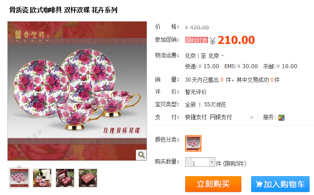Click the colorful service guarantee icon
Image resolution: width=314 pixels, height=195 pixels.
pyautogui.click(x=281, y=117)
